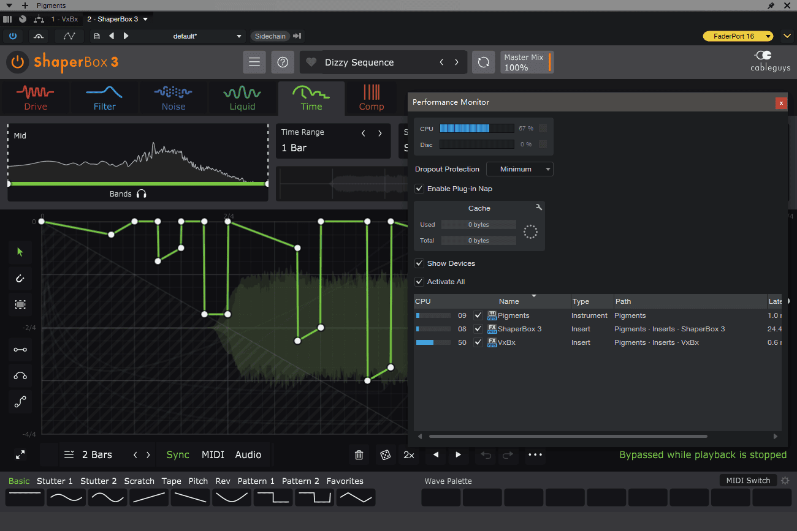Uncheck the Activate All checkbox
Screen dimensions: 797x531
tap(419, 282)
